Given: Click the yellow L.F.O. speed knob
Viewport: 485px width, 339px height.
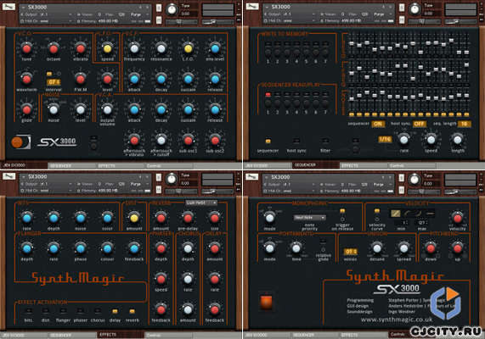Looking at the screenshot, I should [107, 48].
